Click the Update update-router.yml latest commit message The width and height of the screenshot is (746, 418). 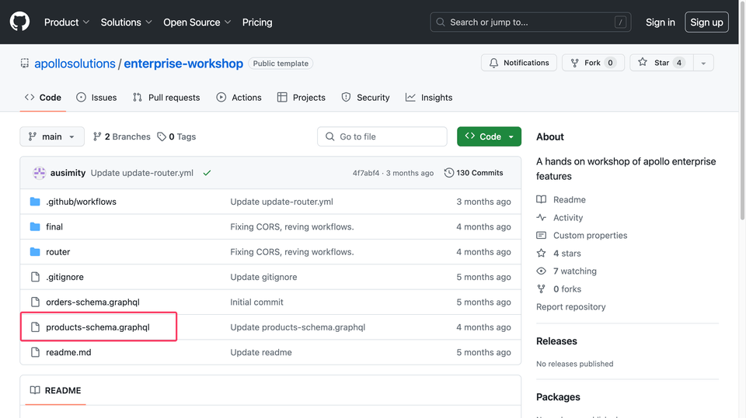tap(141, 173)
